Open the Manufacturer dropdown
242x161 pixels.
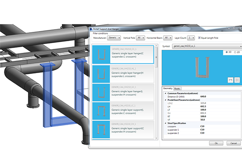(x=114, y=38)
